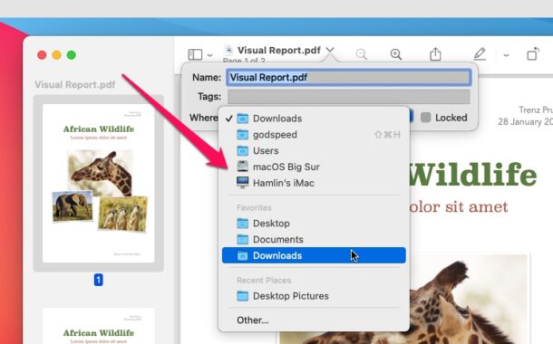Select second page thumbnail in sidebar

[99, 326]
